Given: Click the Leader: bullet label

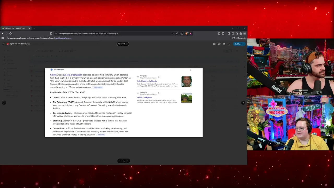Looking at the screenshot, I should pyautogui.click(x=56, y=98).
